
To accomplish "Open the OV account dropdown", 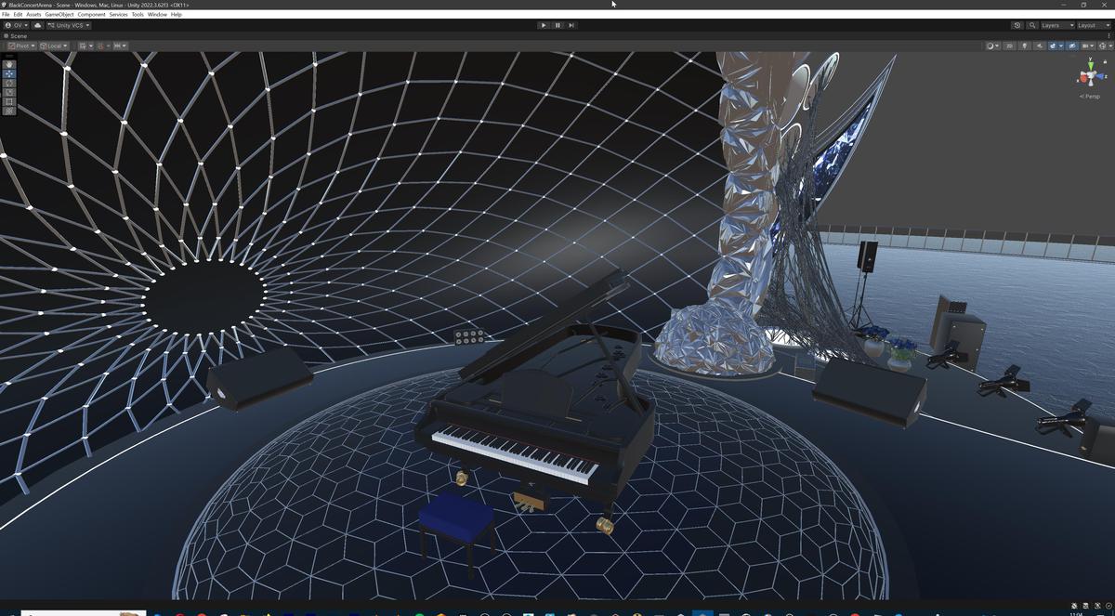I will (16, 25).
